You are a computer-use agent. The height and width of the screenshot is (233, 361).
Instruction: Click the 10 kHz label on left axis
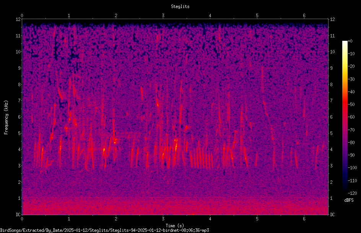click(18, 52)
